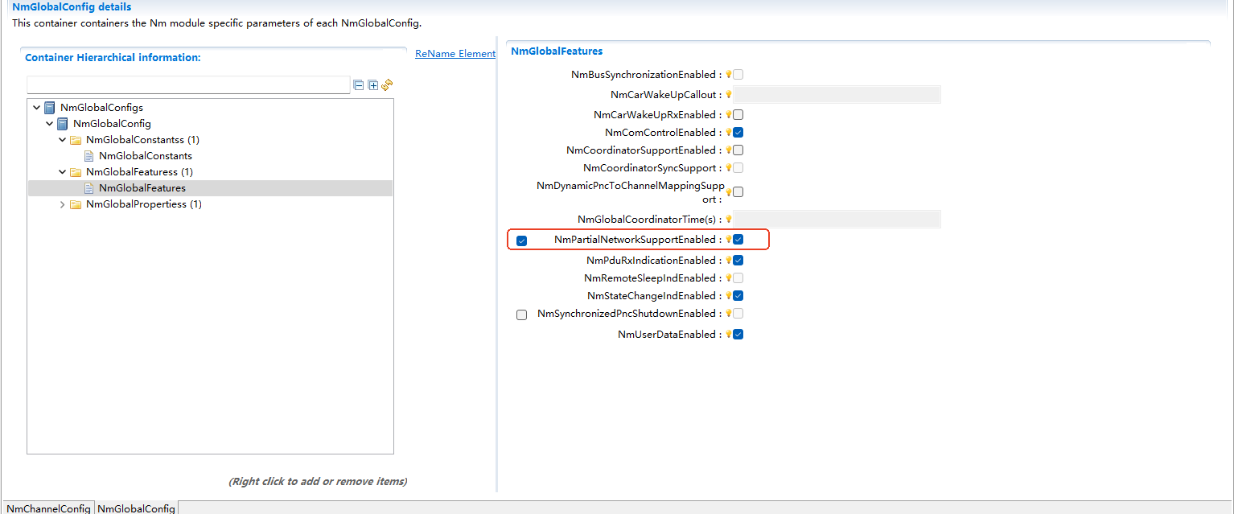This screenshot has height=514, width=1234.
Task: Switch to the NmChannelConfig tab
Action: pyautogui.click(x=47, y=508)
